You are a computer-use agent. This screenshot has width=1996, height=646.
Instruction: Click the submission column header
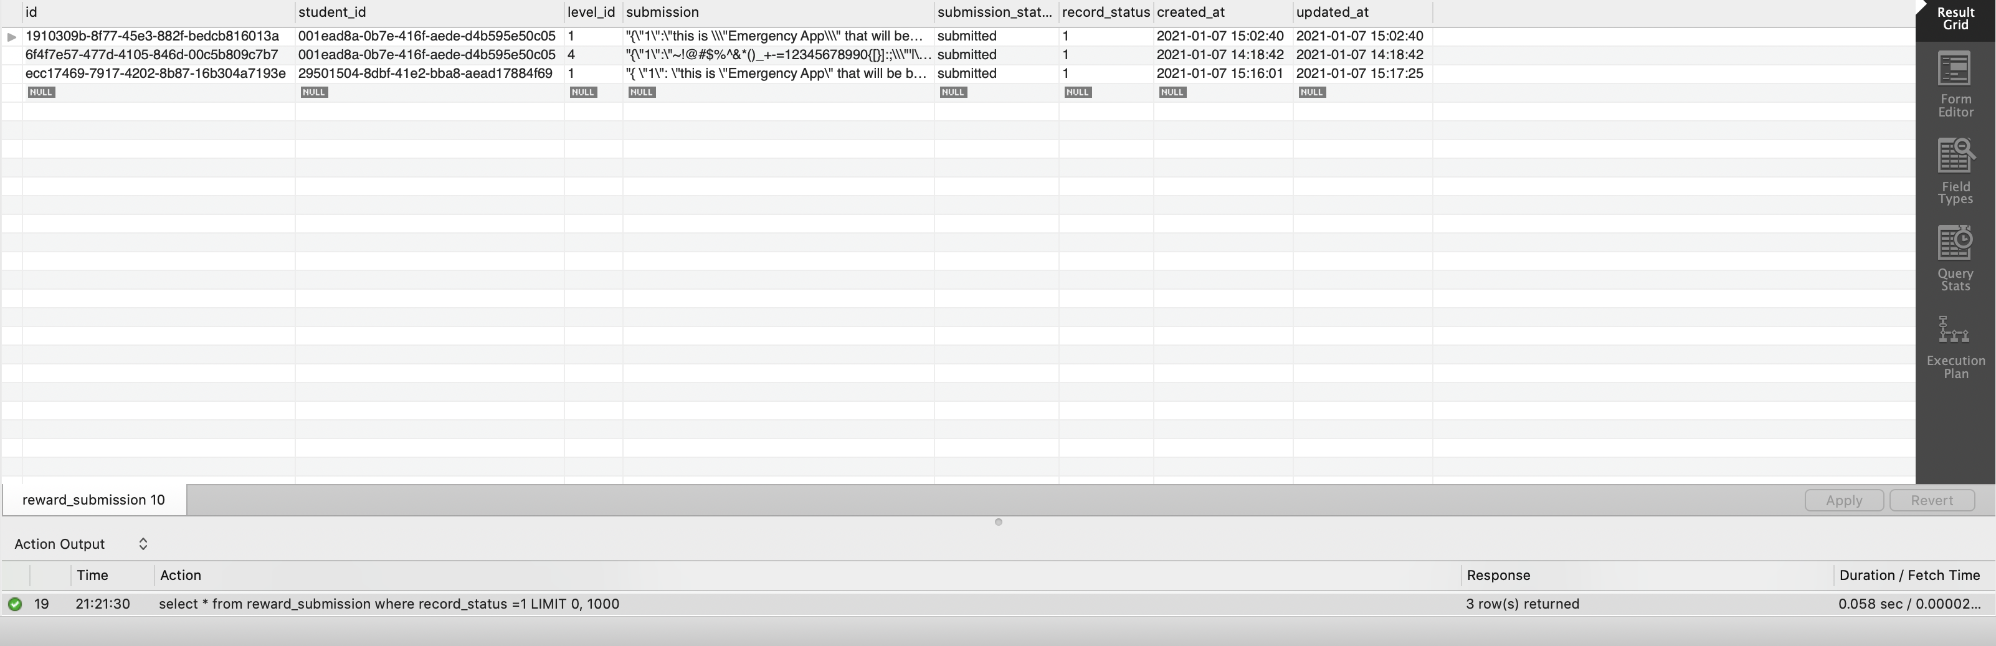pos(662,12)
